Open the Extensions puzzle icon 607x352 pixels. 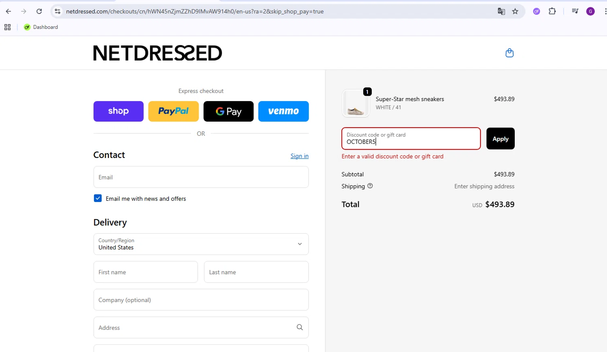tap(552, 11)
